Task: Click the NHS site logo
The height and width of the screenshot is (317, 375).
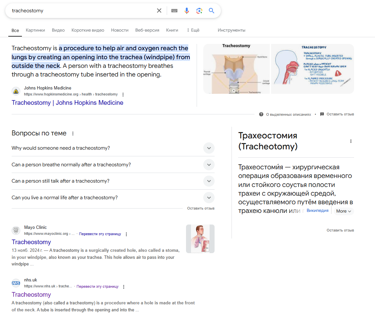Action: pos(16,283)
